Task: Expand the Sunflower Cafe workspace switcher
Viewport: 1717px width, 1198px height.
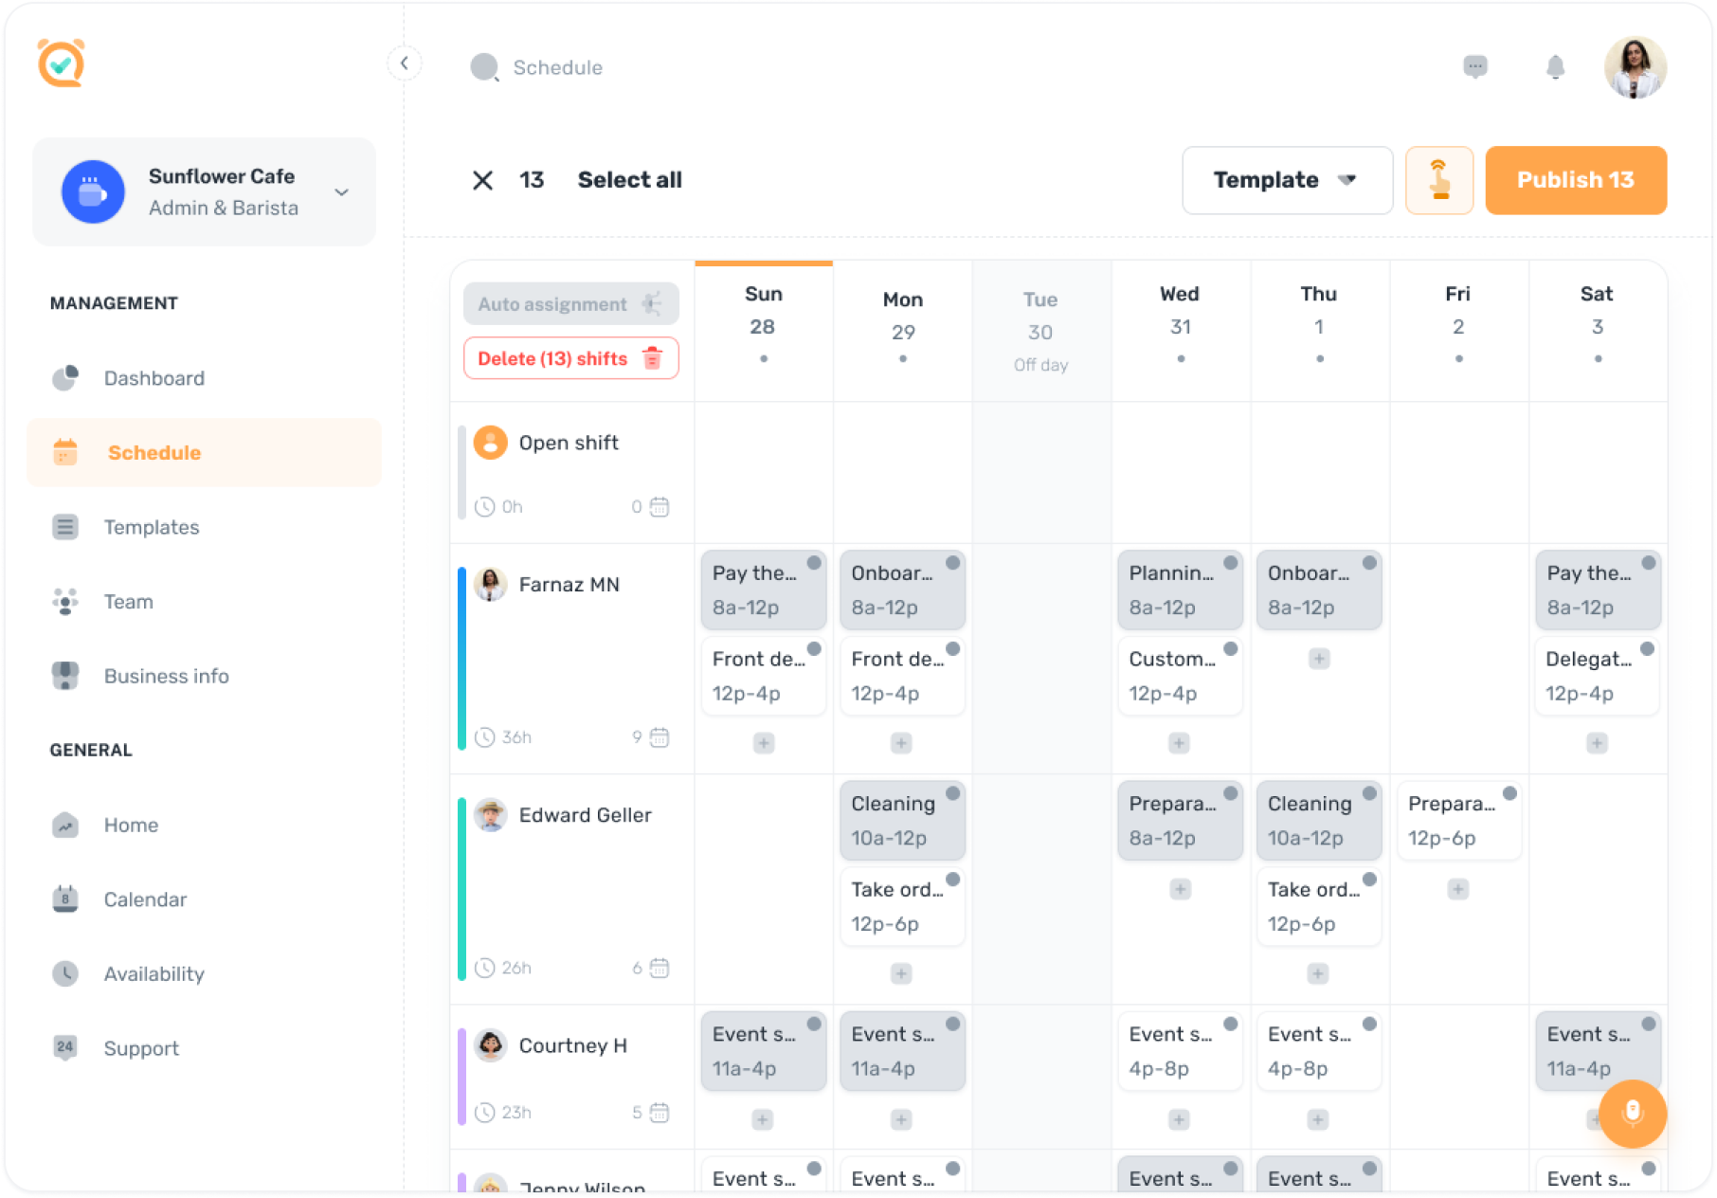Action: [341, 191]
